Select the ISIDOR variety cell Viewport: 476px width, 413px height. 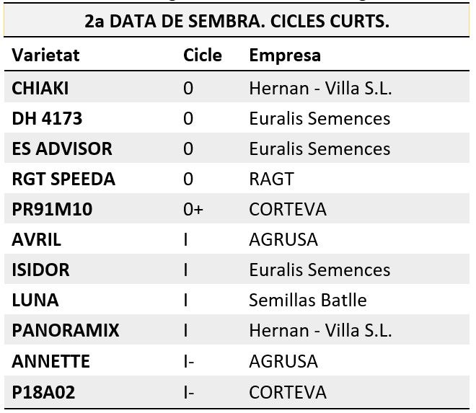tap(40, 270)
